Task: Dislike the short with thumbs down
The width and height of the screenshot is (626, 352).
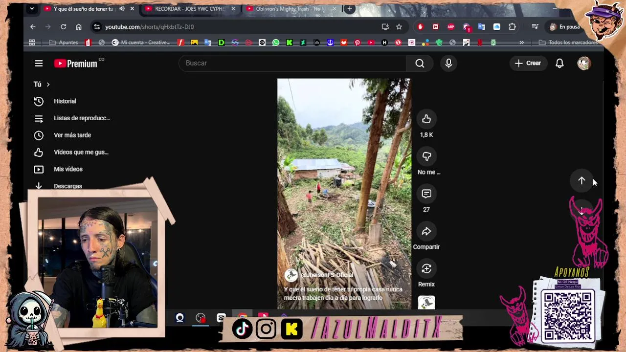Action: 426,156
